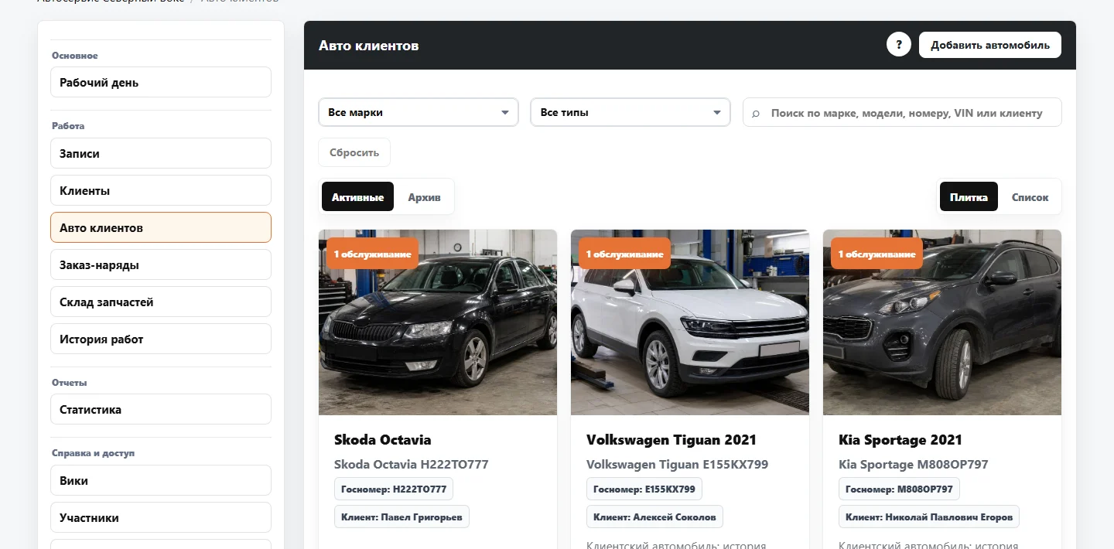Click the question mark help icon

click(x=898, y=45)
